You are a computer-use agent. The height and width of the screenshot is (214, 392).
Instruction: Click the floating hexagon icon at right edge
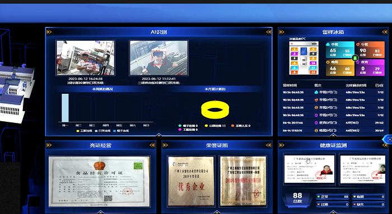pos(388,139)
